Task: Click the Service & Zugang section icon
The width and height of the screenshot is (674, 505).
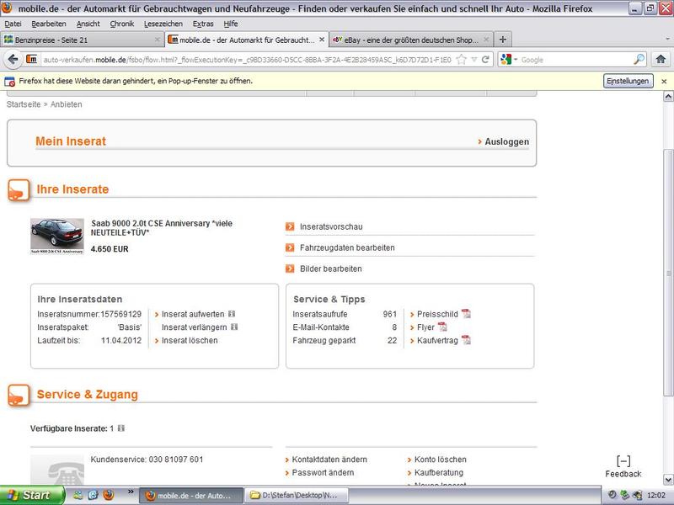Action: [19, 395]
